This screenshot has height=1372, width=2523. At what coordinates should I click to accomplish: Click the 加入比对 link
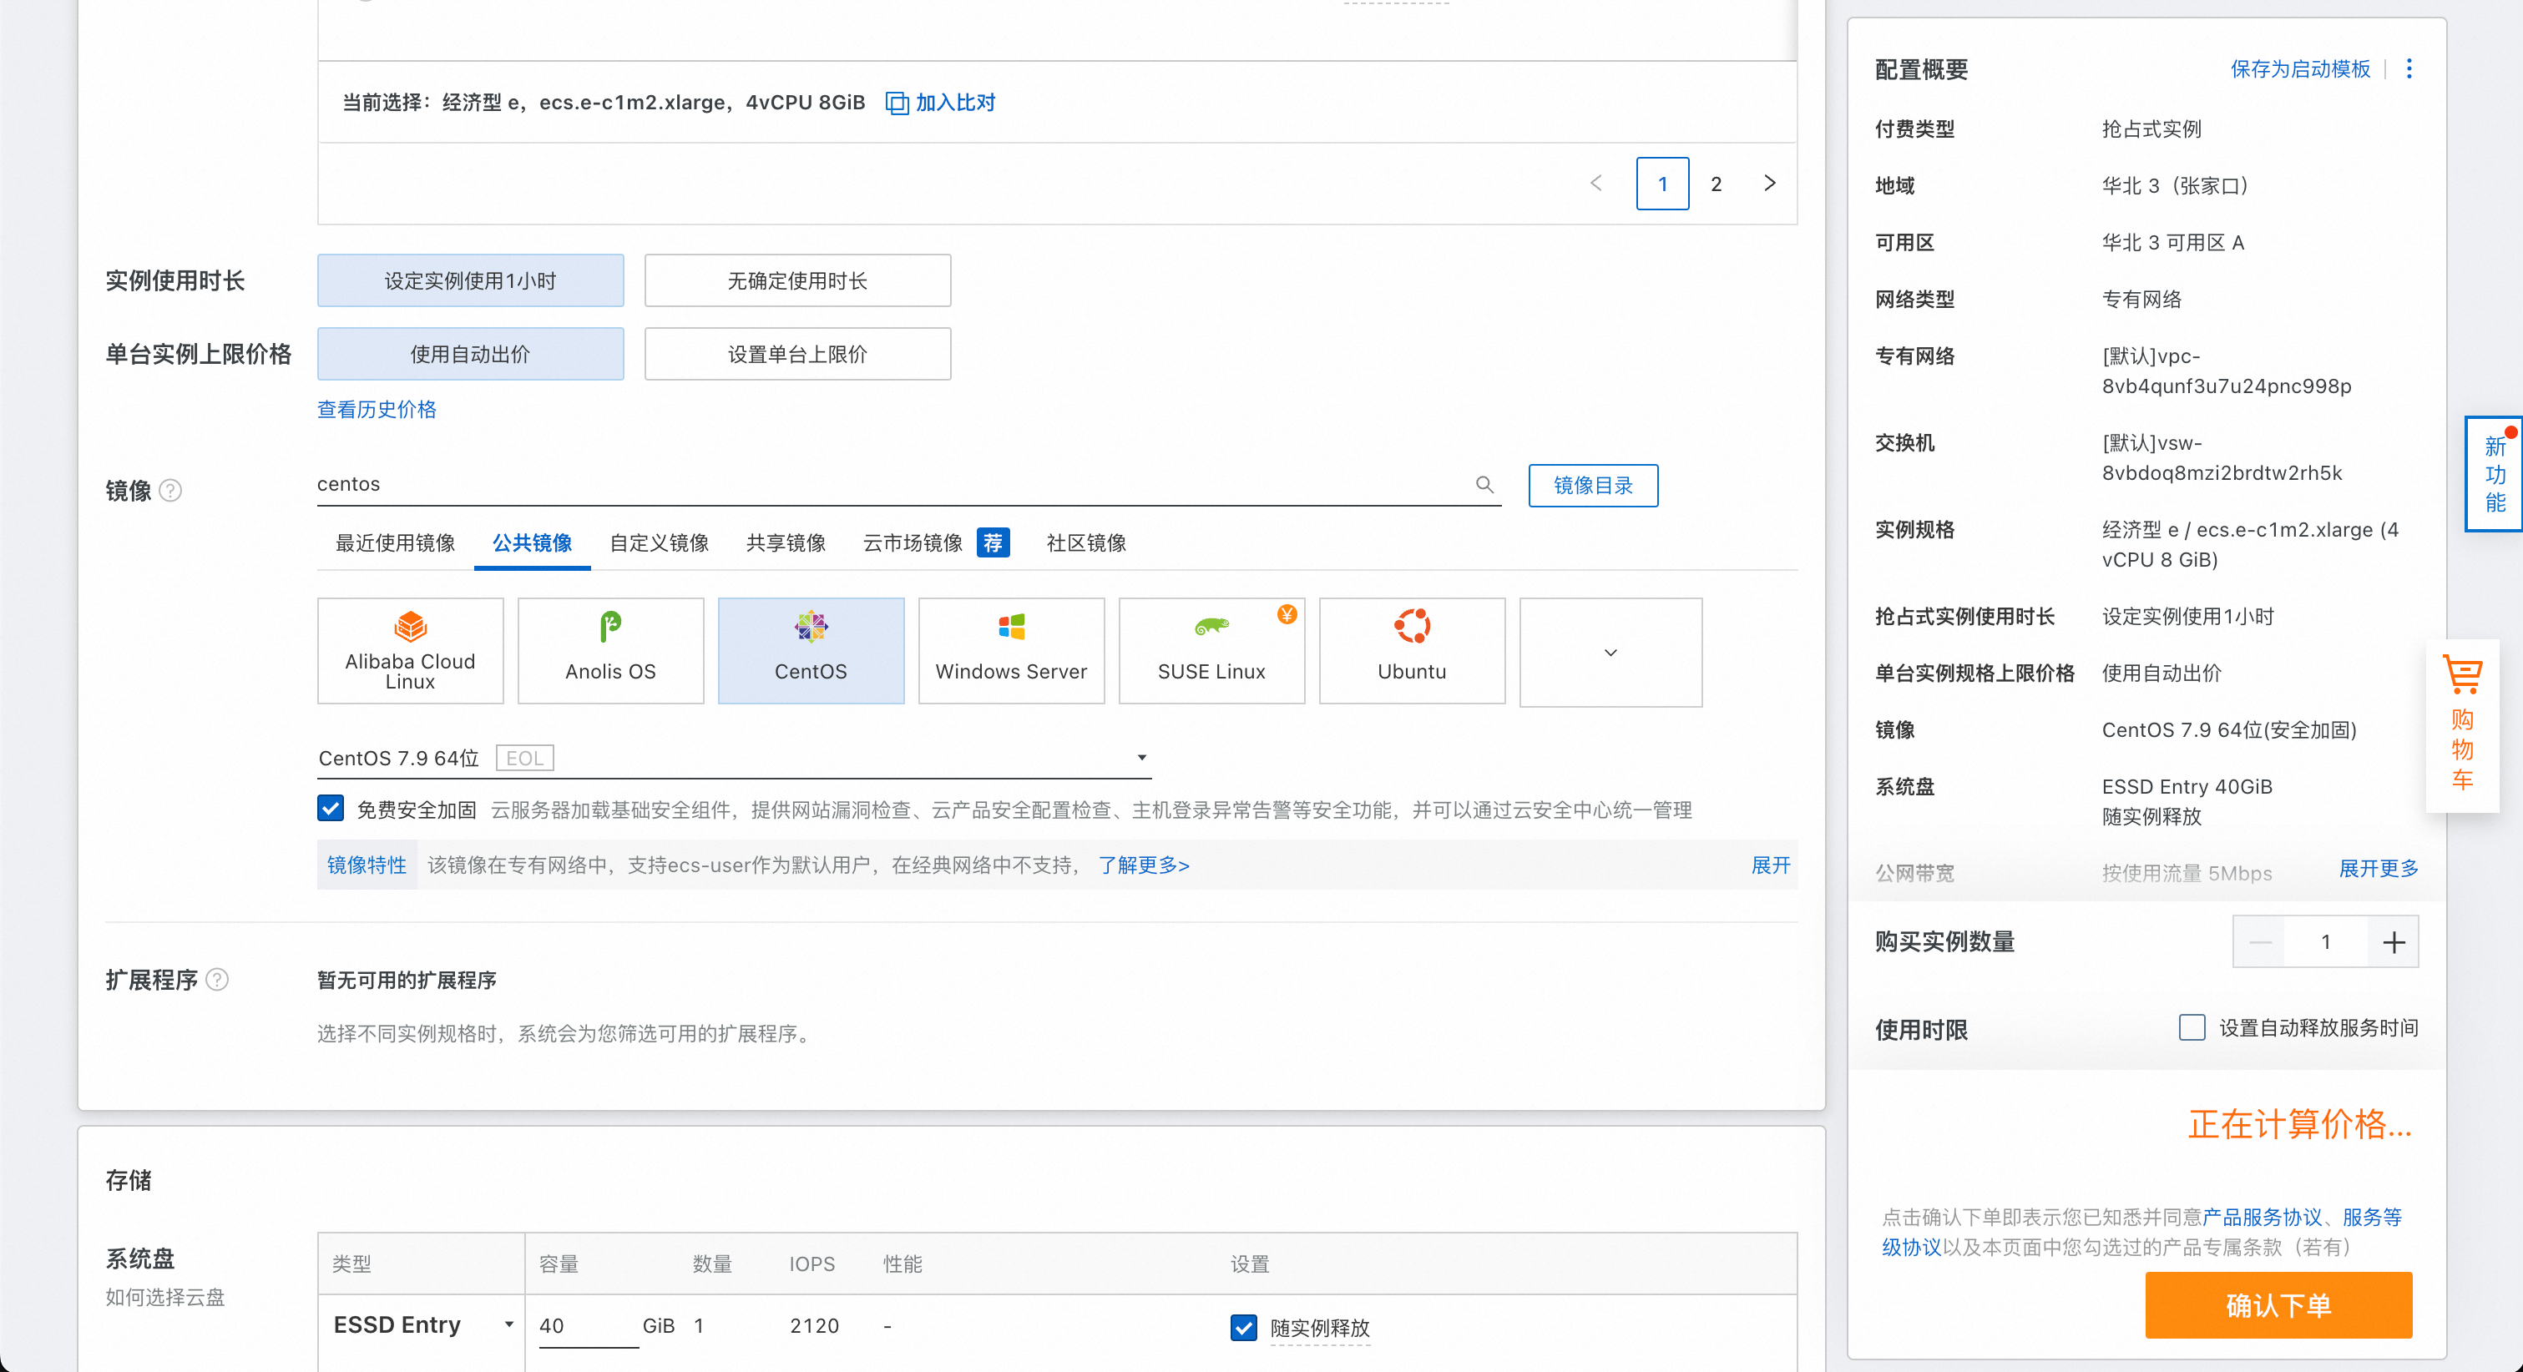point(955,103)
